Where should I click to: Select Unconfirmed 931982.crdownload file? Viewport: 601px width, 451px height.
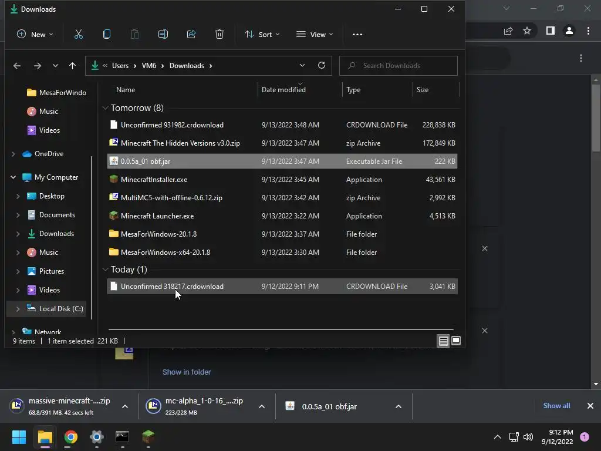282,125
